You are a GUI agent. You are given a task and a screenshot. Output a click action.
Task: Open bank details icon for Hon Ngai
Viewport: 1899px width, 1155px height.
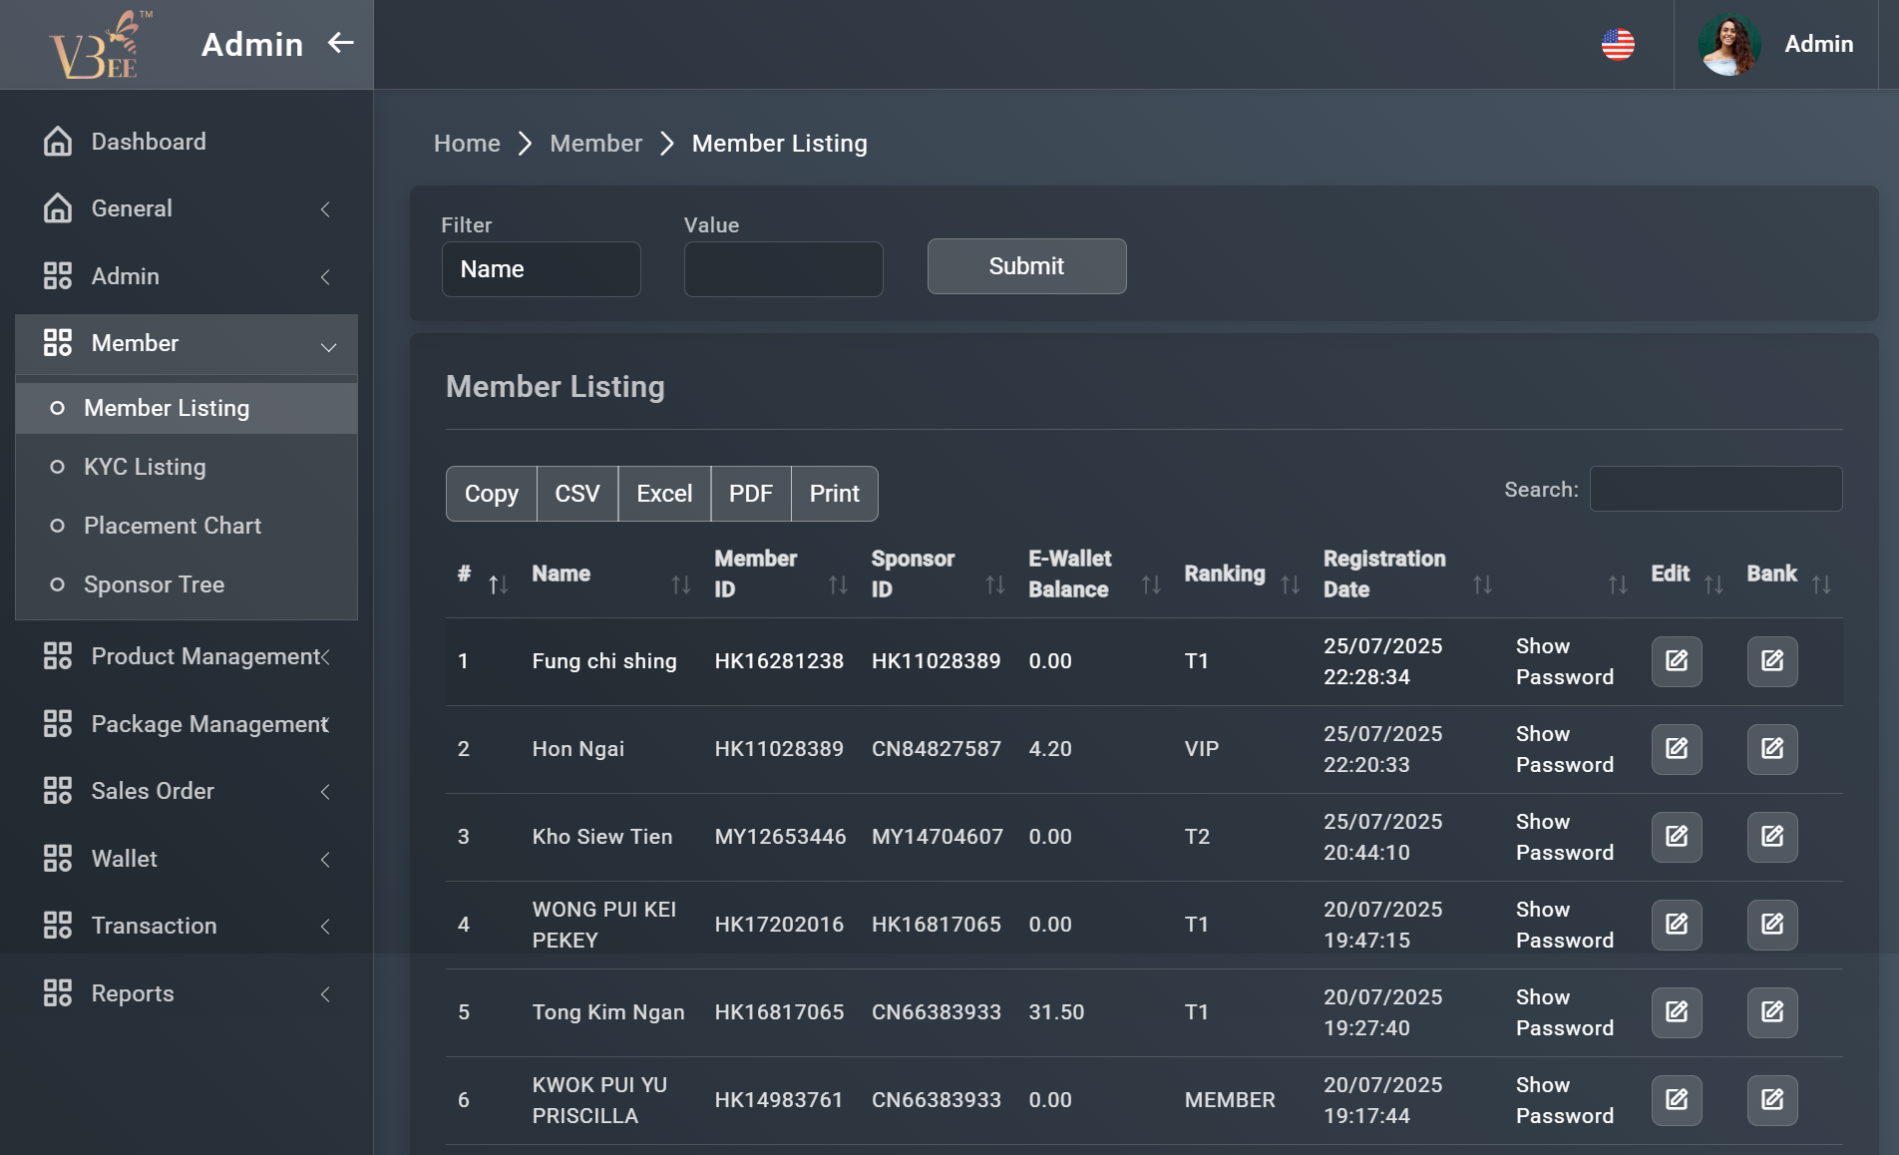pos(1771,749)
